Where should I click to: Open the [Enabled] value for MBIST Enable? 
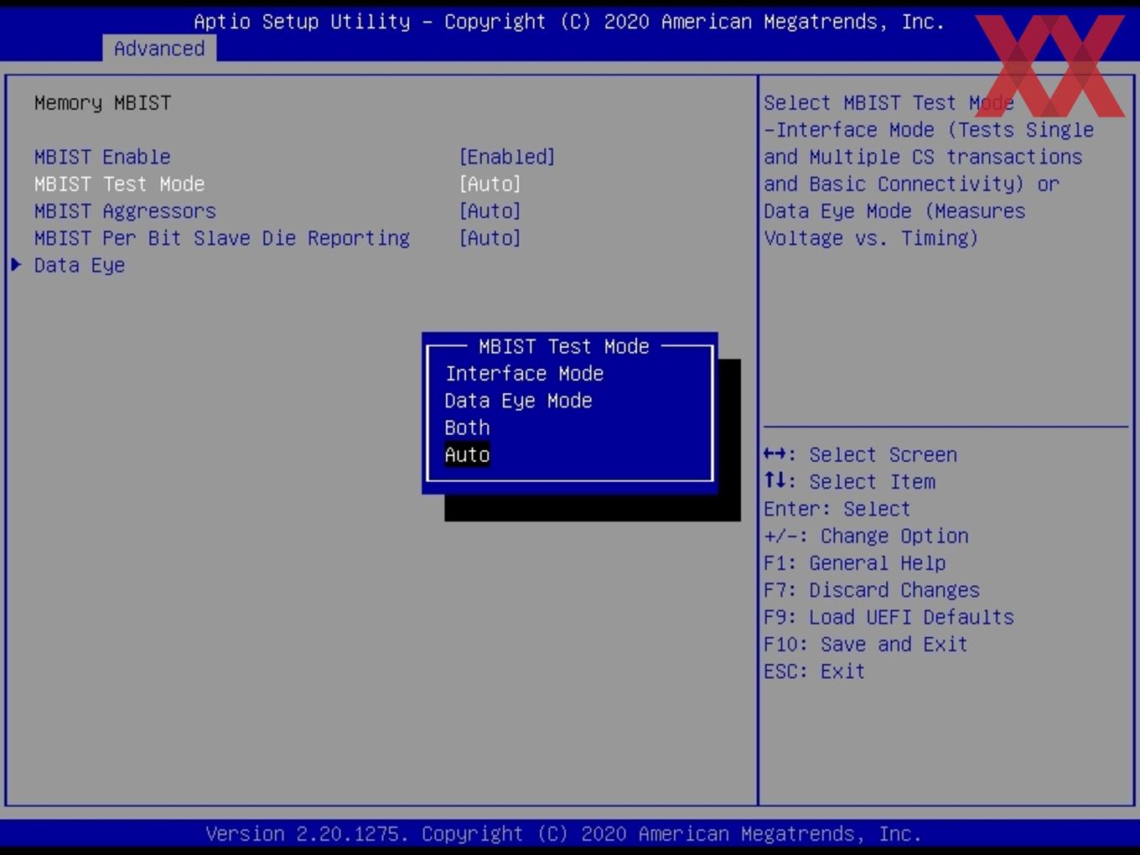click(x=507, y=157)
